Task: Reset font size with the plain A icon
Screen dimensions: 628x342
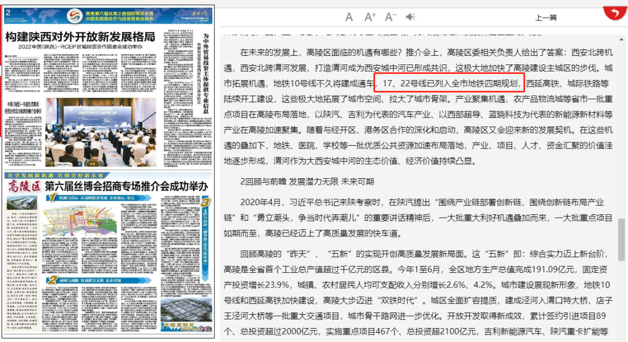Action: tap(349, 17)
